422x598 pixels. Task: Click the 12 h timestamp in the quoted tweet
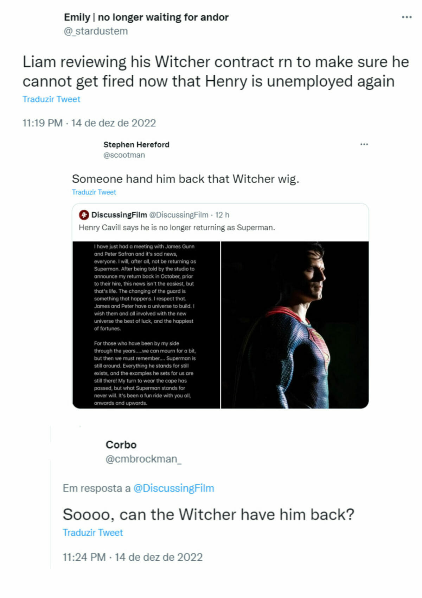222,215
